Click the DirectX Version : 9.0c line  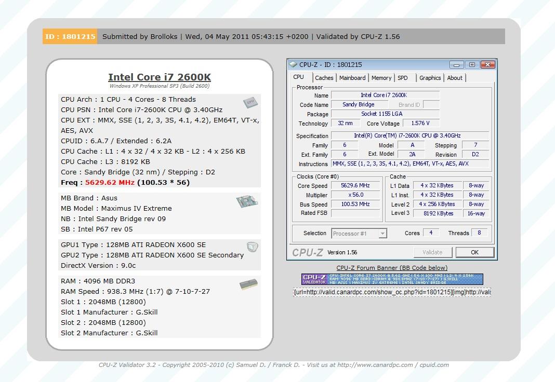(x=98, y=266)
